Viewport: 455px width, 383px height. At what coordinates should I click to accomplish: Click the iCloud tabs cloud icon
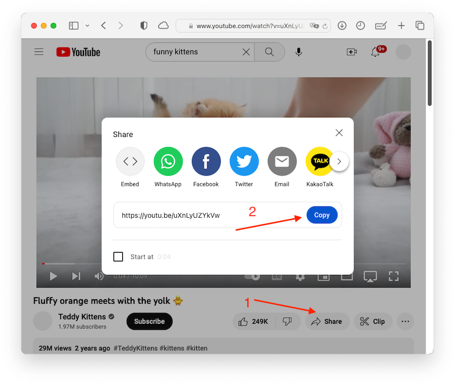[163, 26]
